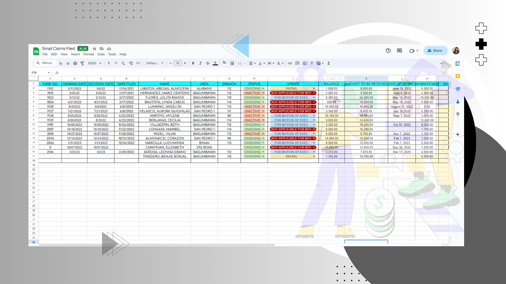Click the font size field

[x=177, y=63]
